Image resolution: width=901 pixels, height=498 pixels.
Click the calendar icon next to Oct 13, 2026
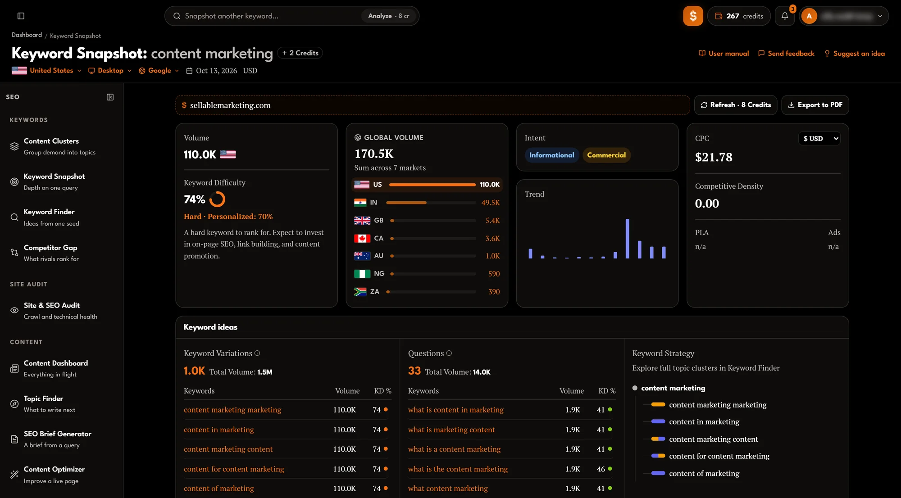click(189, 71)
